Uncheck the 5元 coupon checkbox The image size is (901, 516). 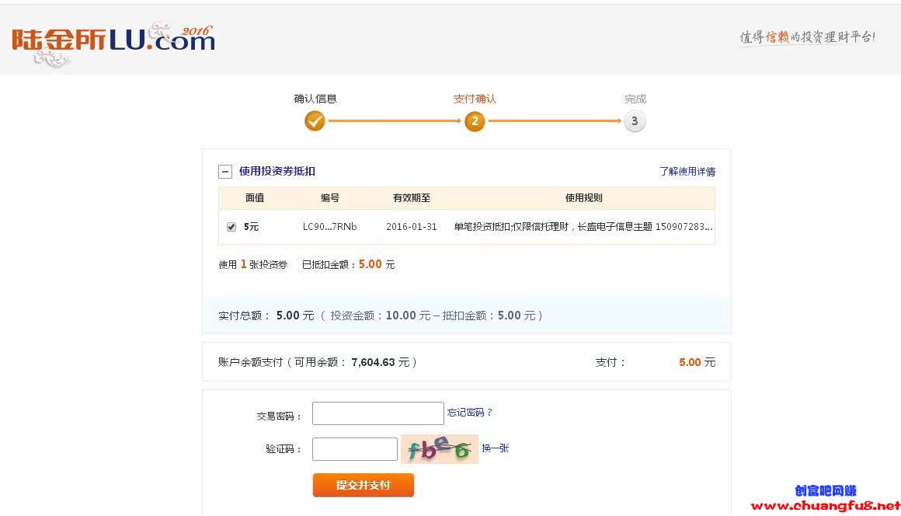[231, 227]
